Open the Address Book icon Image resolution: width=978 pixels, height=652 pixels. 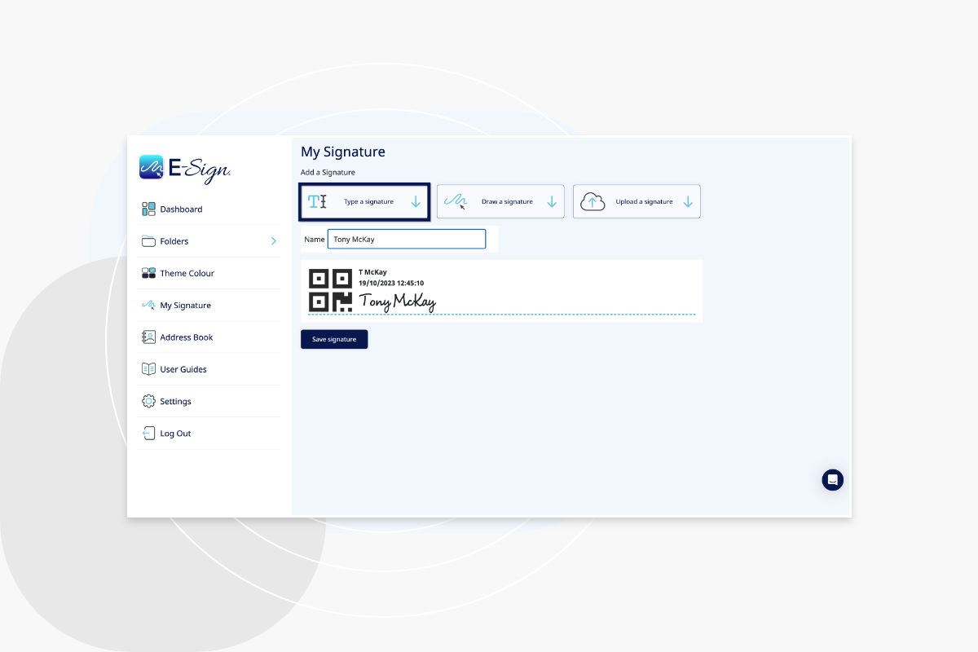click(x=148, y=337)
